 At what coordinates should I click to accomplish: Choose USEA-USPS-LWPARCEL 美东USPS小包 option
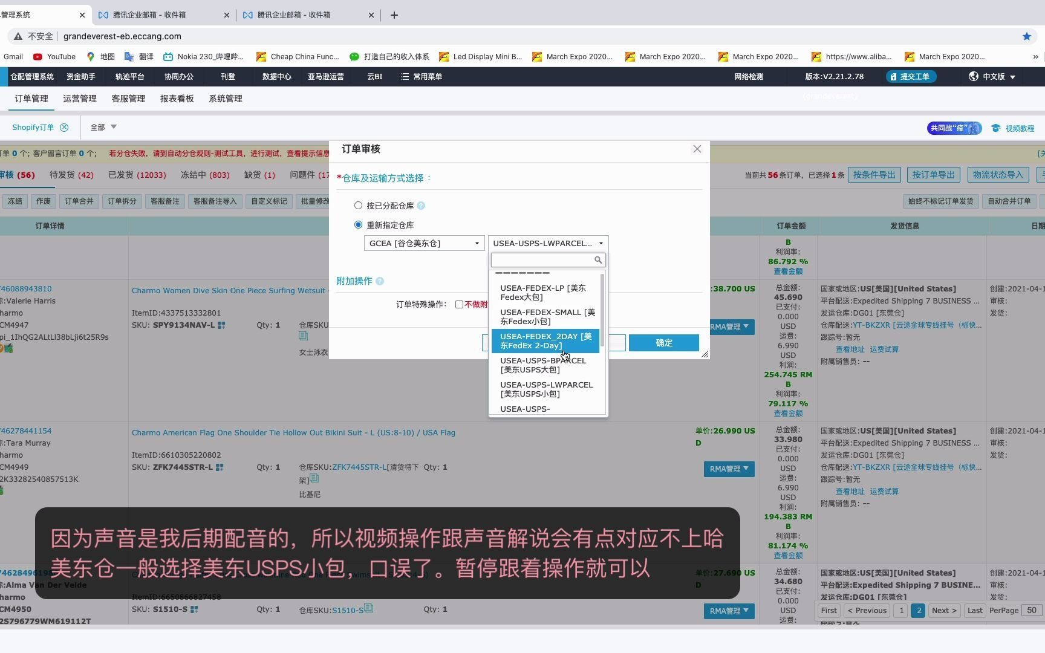point(545,389)
